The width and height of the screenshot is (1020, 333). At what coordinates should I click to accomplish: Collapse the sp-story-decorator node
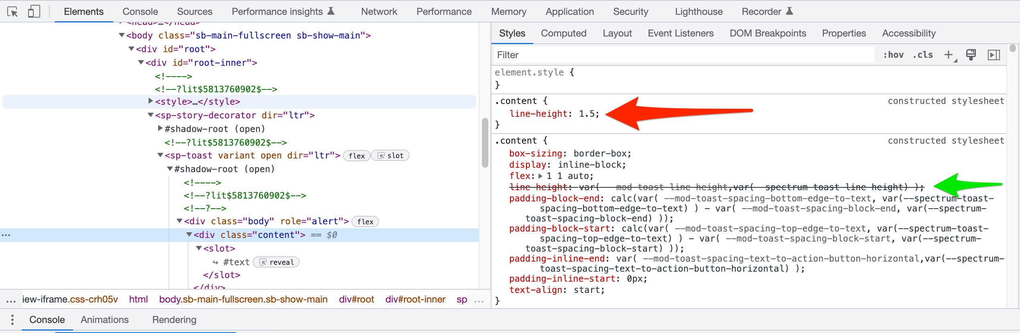point(151,115)
